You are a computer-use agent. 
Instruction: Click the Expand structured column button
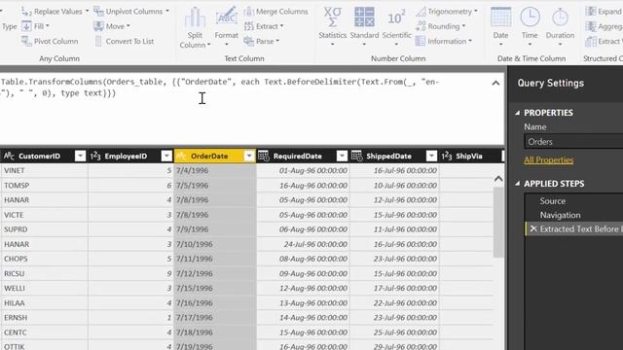604,12
